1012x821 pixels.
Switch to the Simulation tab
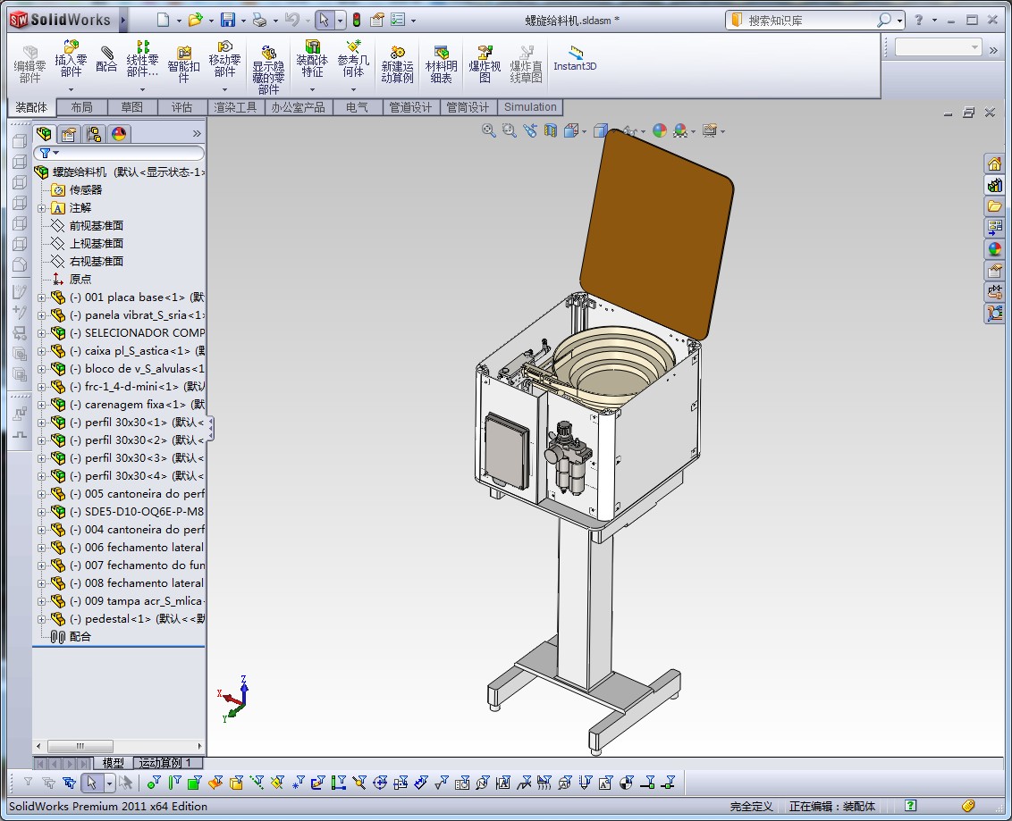pos(530,107)
